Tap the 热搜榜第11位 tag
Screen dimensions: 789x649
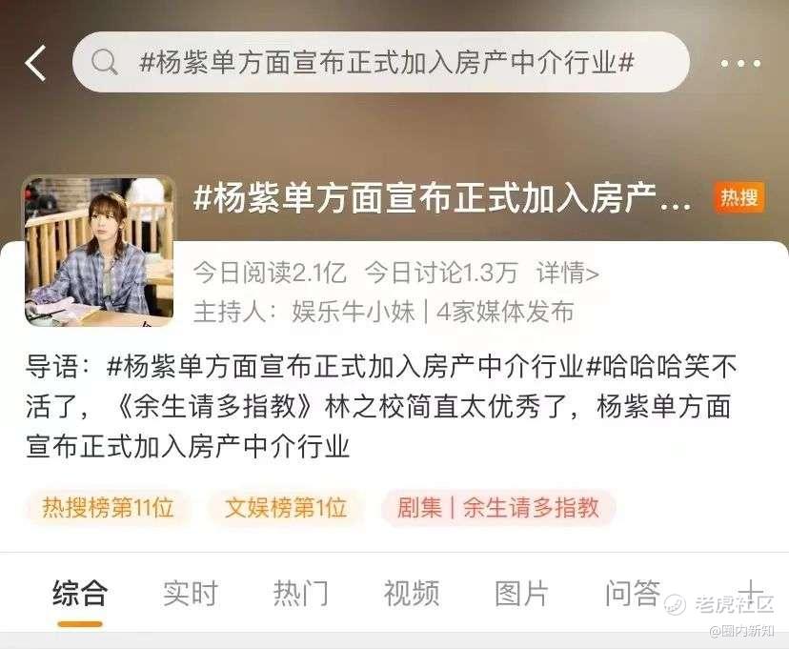(108, 507)
